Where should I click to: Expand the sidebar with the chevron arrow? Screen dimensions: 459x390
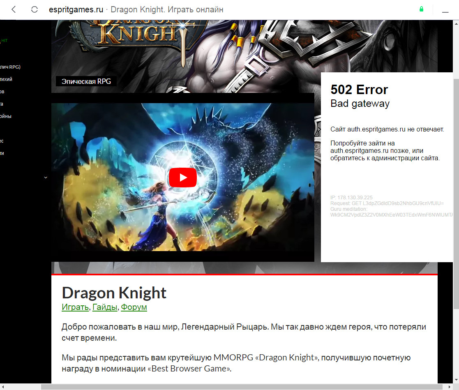(46, 178)
